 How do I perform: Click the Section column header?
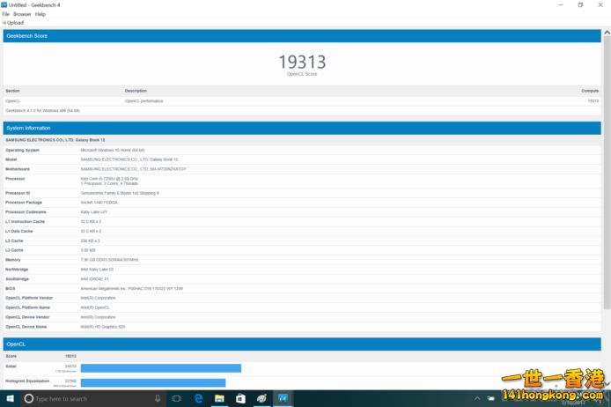click(x=12, y=91)
